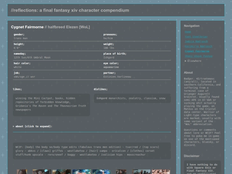This screenshot has height=174, width=232.
Task: Click the 'nameday;' field label
Action: coord(20,54)
